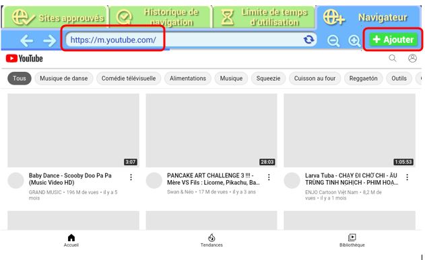
Task: Click the 1:05:53 duration badge
Action: 403,162
